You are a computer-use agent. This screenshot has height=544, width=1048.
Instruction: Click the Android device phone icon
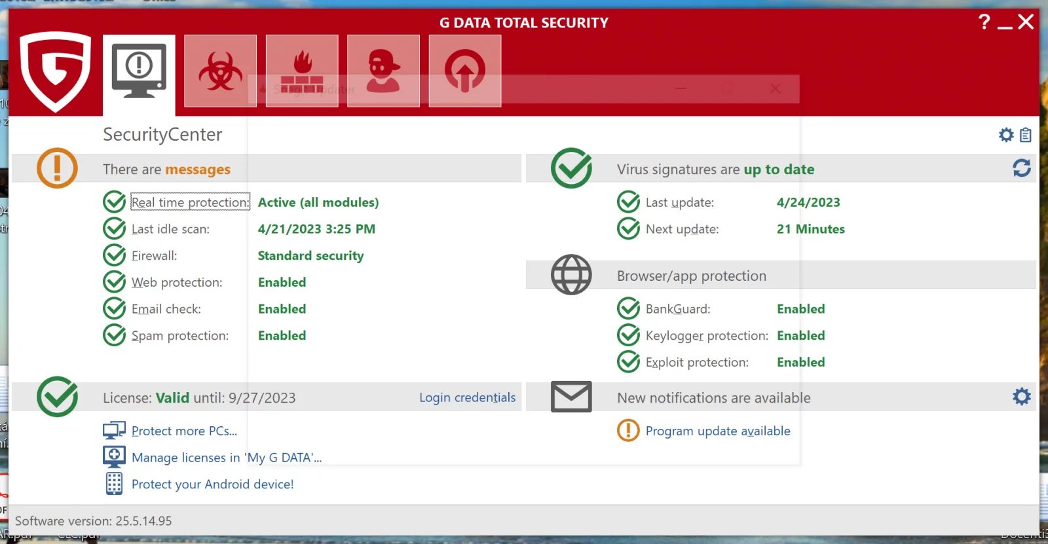pyautogui.click(x=114, y=484)
